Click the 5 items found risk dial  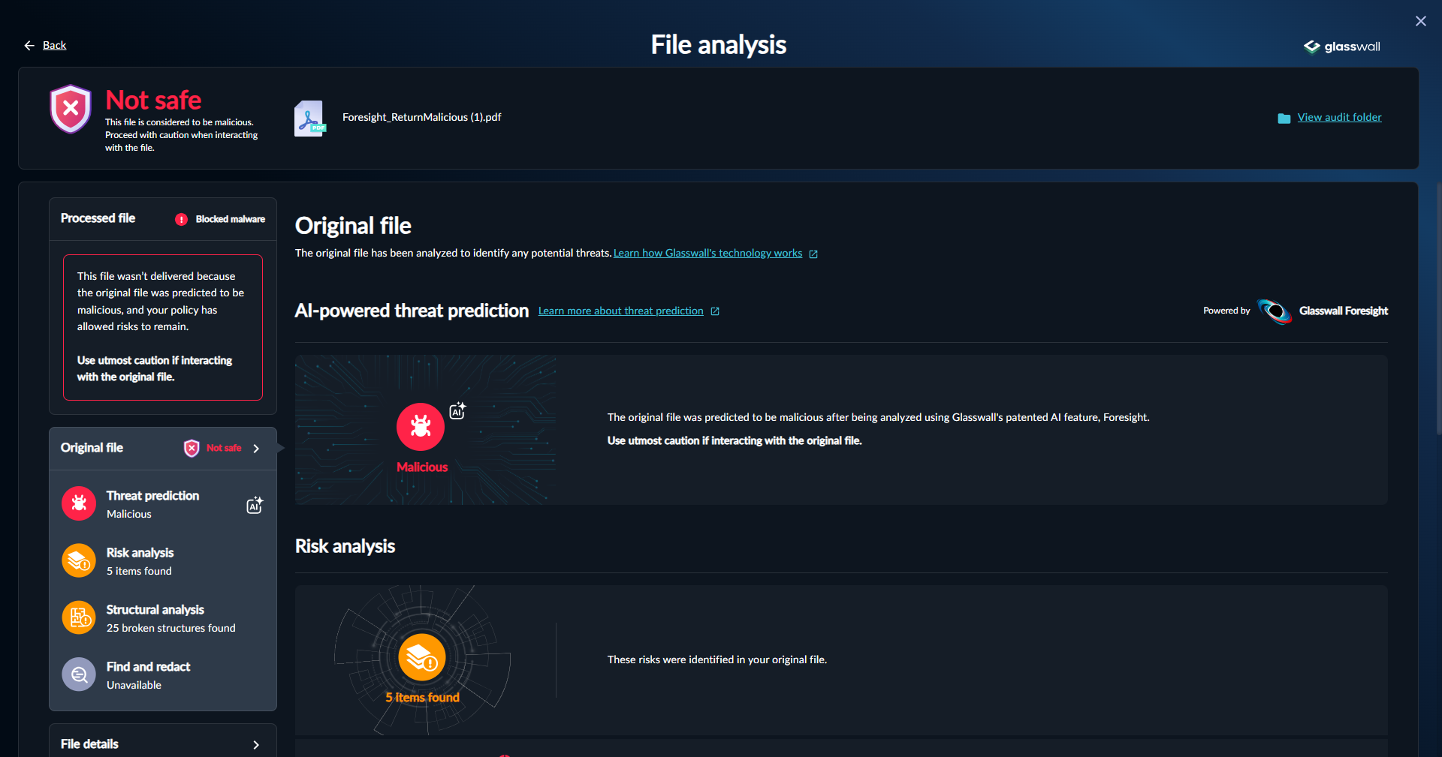[x=421, y=657]
